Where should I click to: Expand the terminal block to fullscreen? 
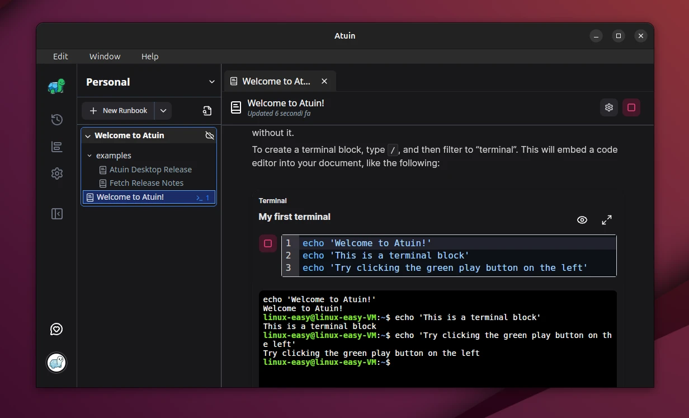[x=607, y=220]
